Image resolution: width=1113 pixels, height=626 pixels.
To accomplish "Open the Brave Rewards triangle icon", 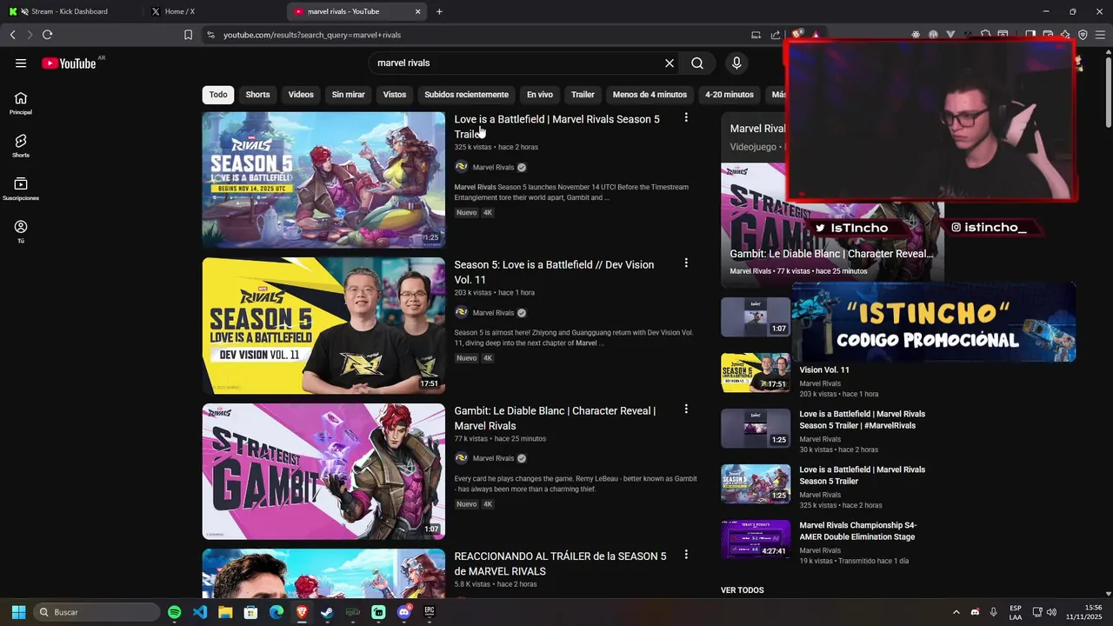I will pos(816,35).
